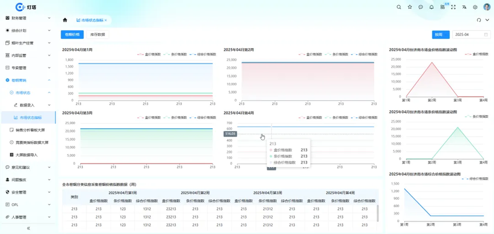This screenshot has height=234, width=494.
Task: Open the 按周 period dropdown
Action: [x=441, y=35]
